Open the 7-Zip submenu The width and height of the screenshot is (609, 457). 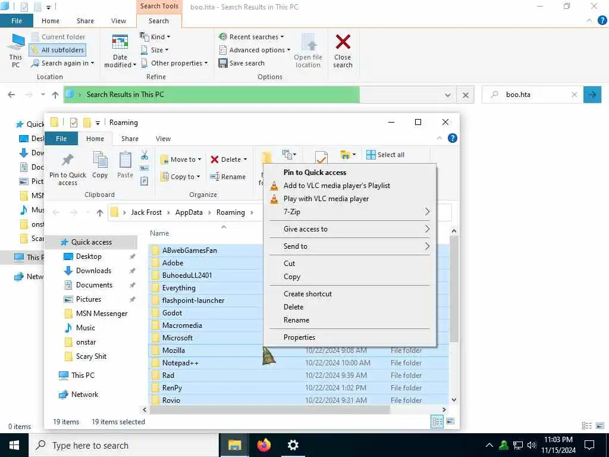[350, 212]
